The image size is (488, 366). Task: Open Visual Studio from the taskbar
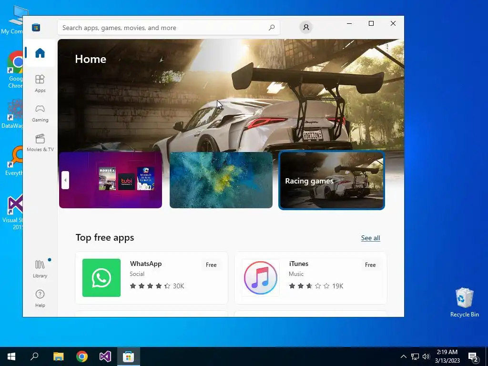(105, 356)
